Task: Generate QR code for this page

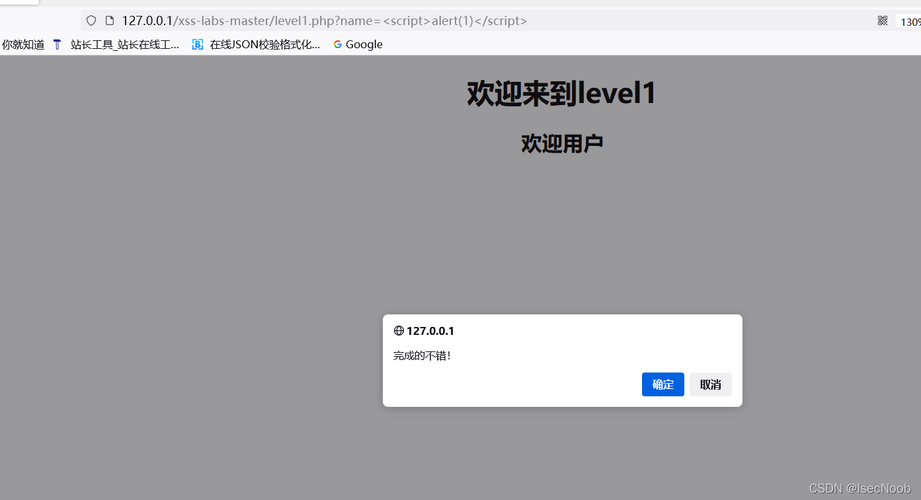Action: point(882,20)
